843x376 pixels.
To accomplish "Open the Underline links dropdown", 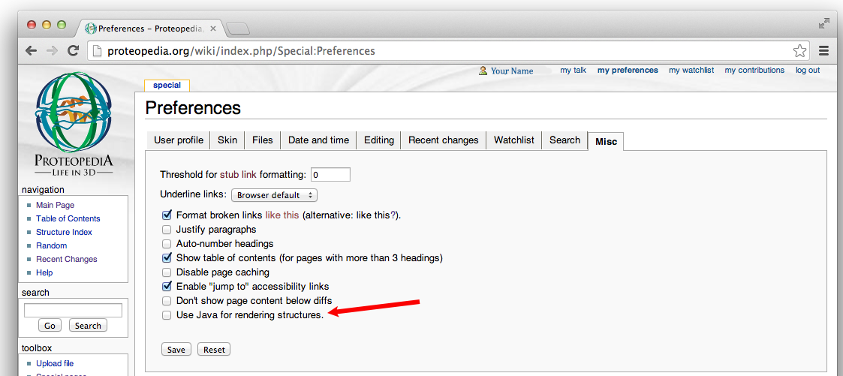I will [274, 195].
